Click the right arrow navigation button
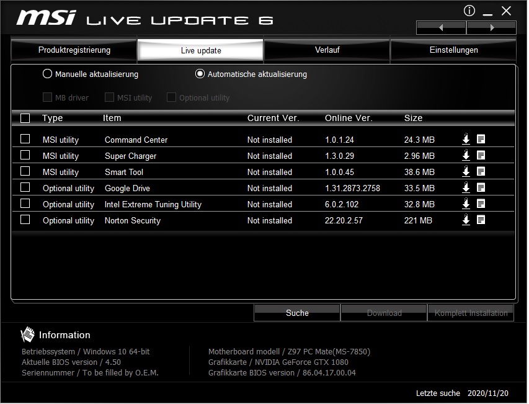The width and height of the screenshot is (529, 404). (x=492, y=28)
